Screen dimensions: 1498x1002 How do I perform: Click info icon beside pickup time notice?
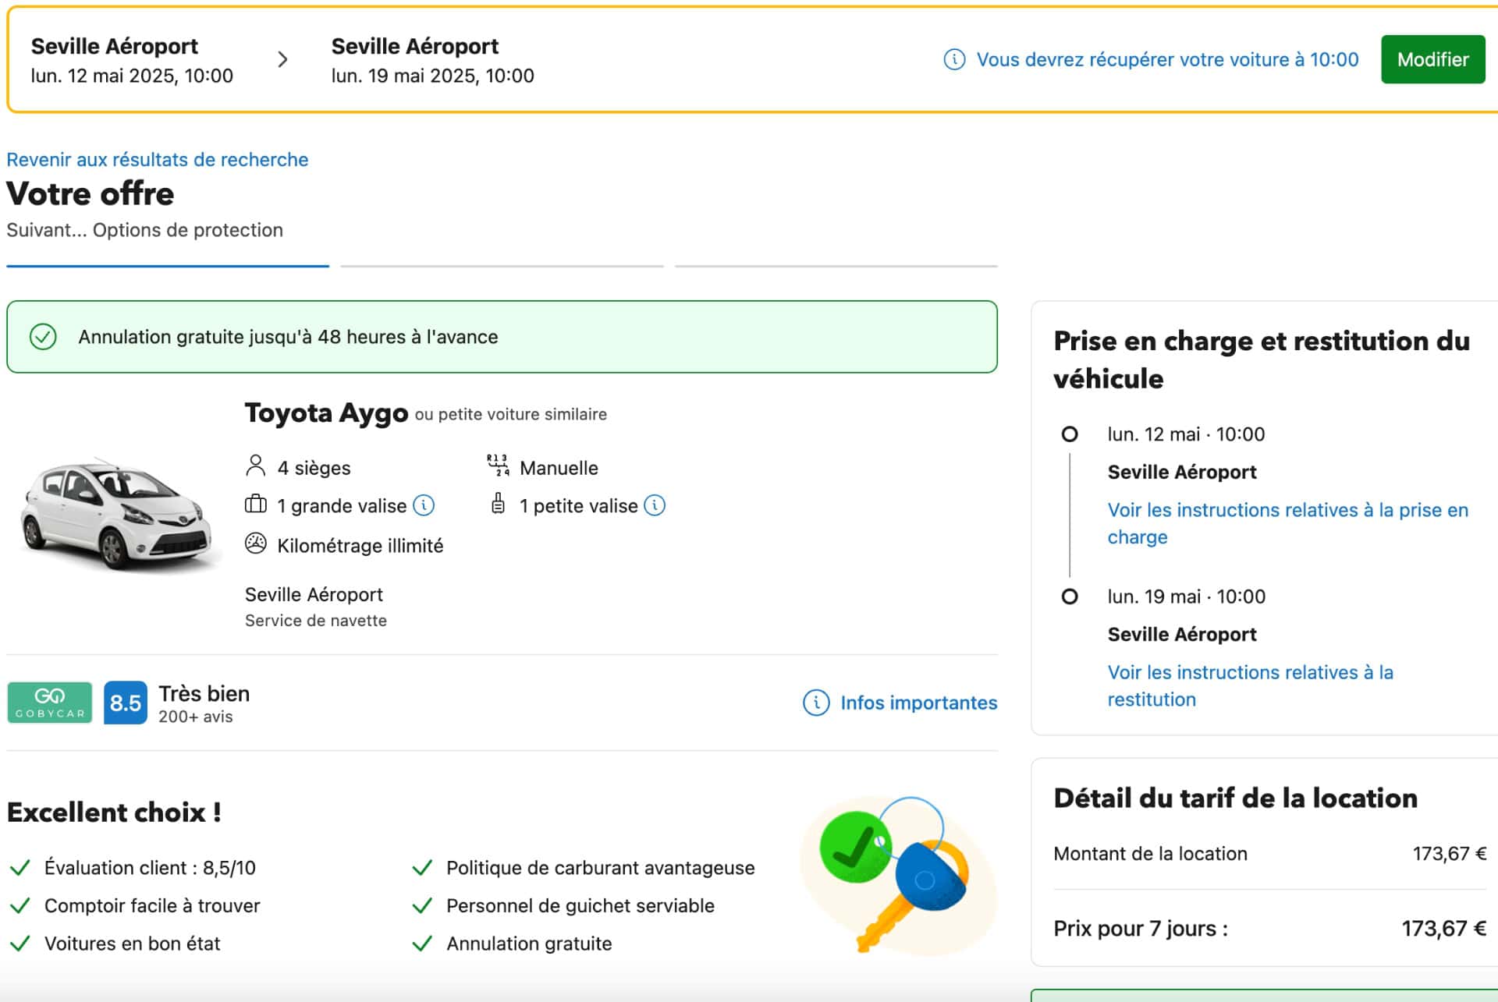954,59
